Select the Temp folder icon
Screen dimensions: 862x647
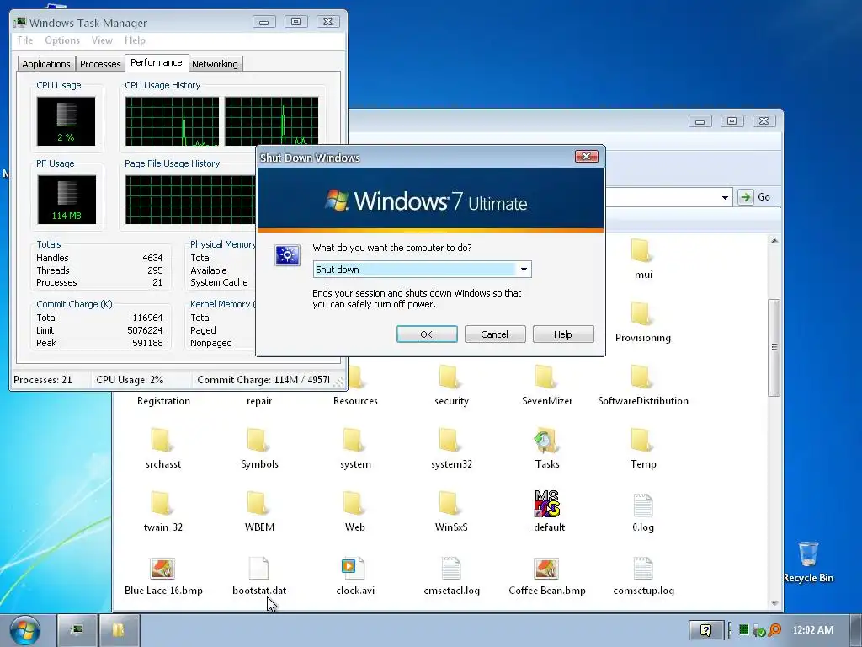(641, 440)
